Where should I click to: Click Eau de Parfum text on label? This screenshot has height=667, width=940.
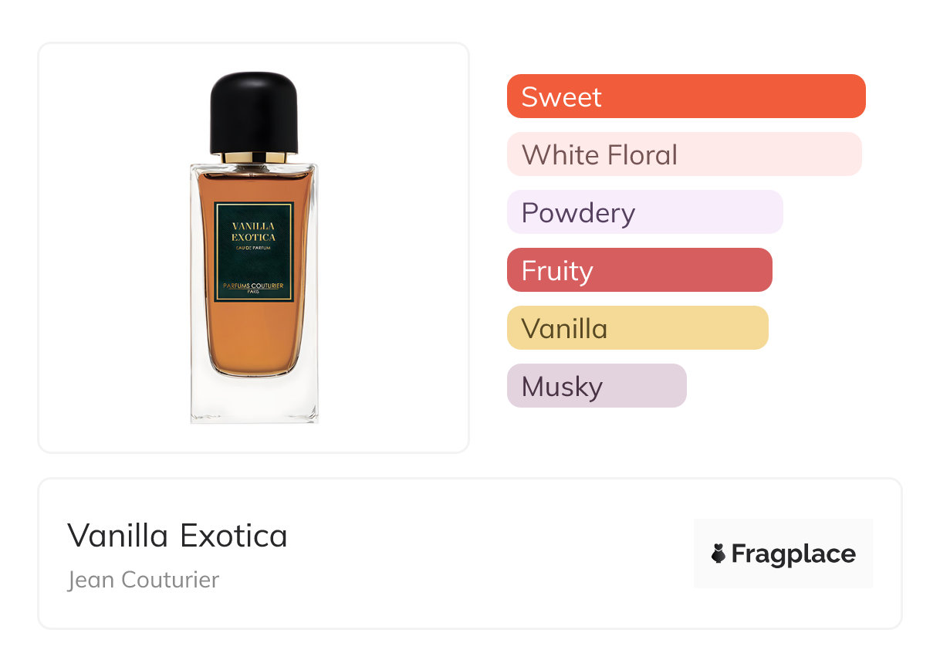coord(254,246)
